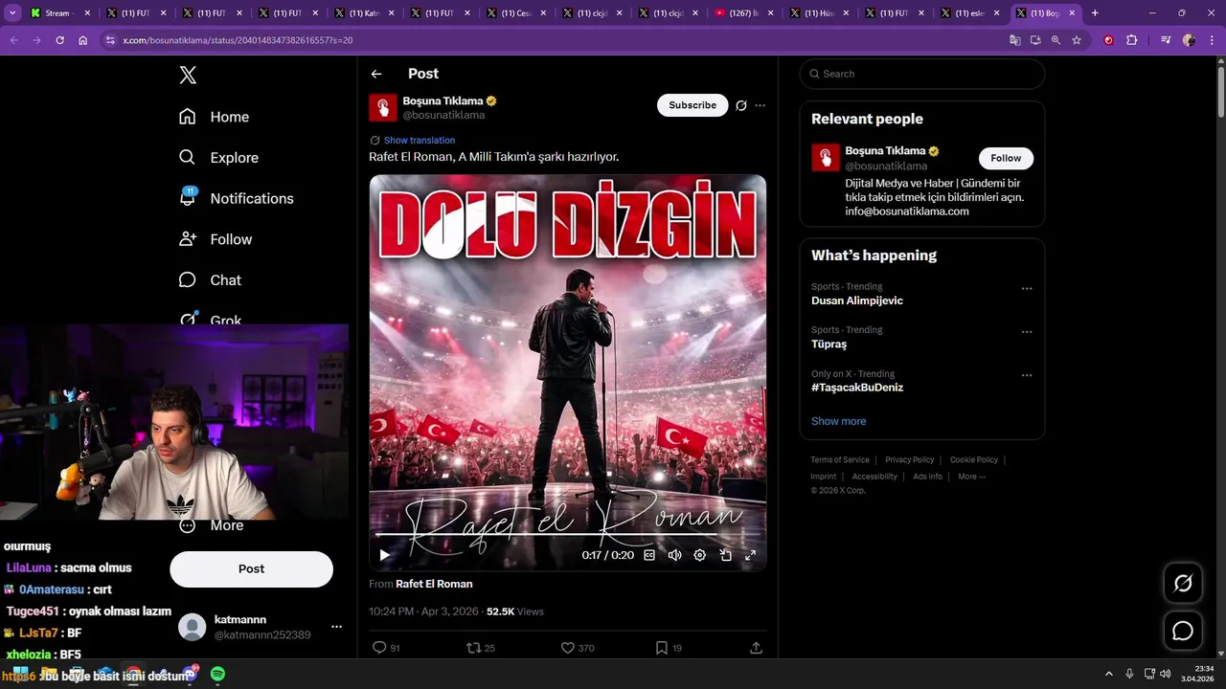Open the #TaşacakBuDeniz trending hashtag
Screen dimensions: 1226x689
857,388
